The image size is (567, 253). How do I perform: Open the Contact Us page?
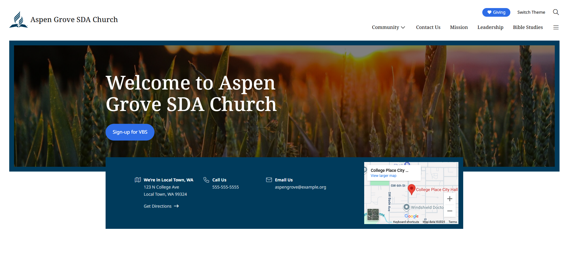pos(428,27)
